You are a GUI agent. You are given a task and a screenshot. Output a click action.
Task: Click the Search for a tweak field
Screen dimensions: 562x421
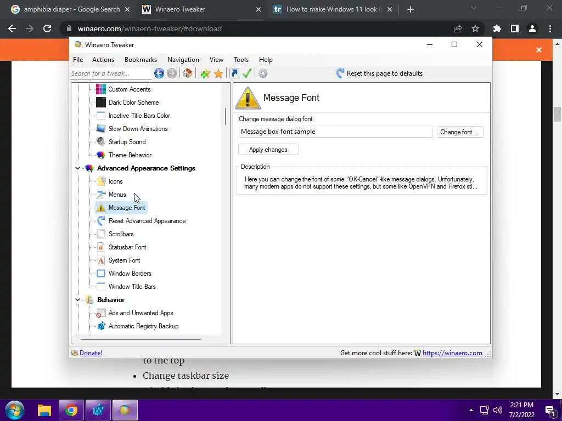tap(111, 73)
